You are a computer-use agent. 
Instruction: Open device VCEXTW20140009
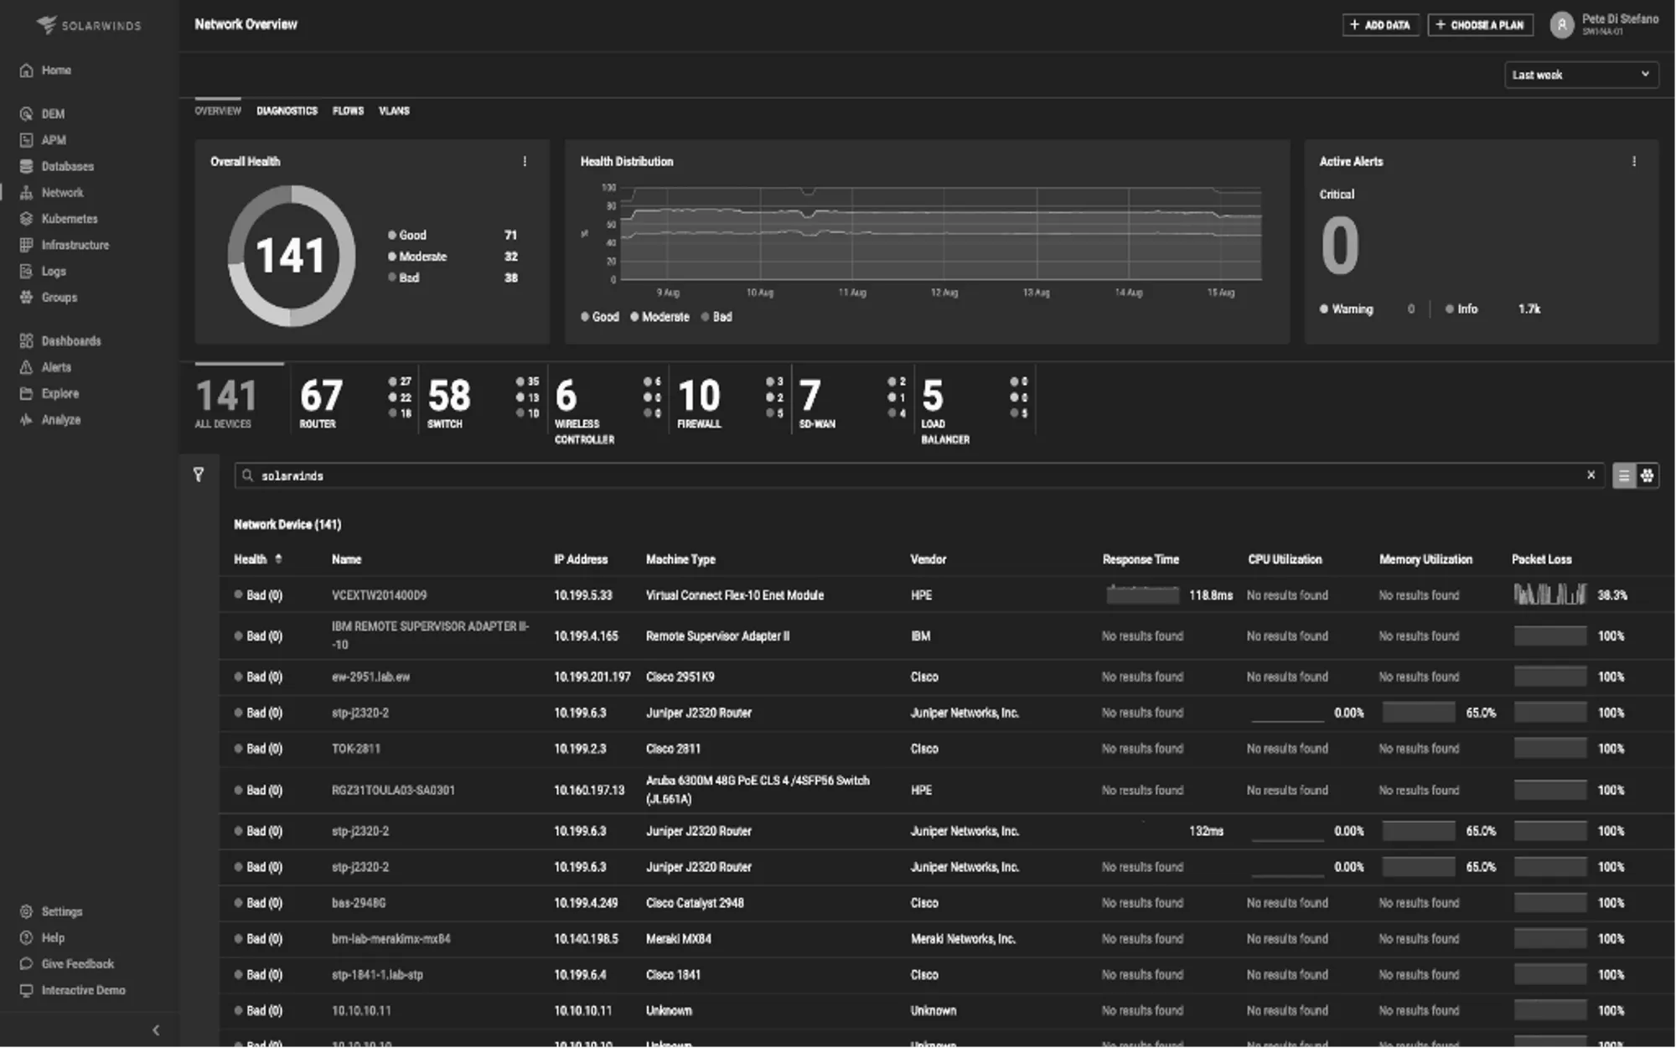[379, 595]
